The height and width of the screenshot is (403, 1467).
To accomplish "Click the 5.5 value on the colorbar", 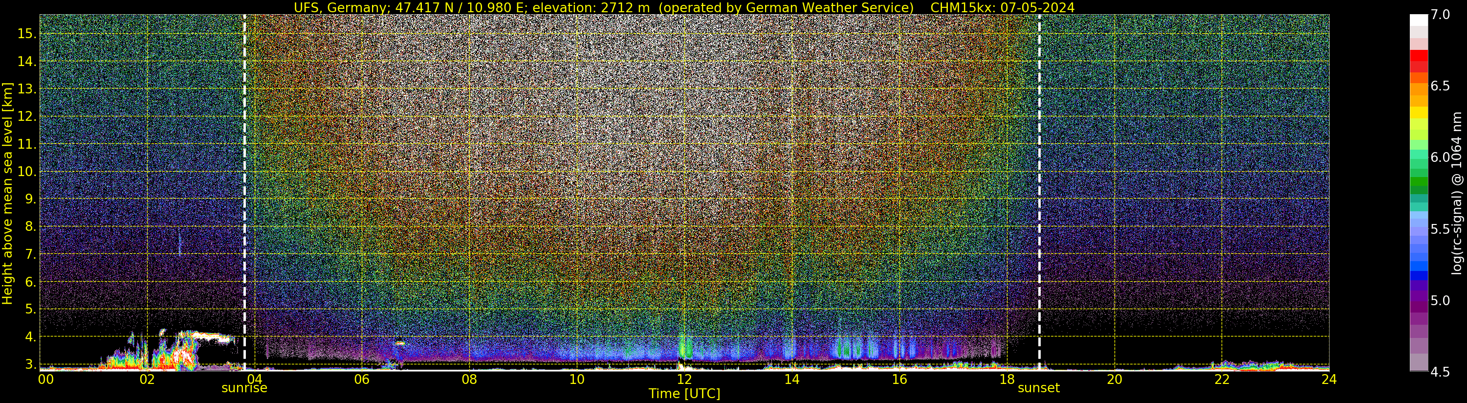I will tap(1440, 229).
